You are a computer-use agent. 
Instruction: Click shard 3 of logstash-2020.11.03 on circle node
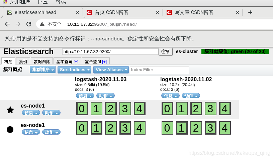[125, 128]
